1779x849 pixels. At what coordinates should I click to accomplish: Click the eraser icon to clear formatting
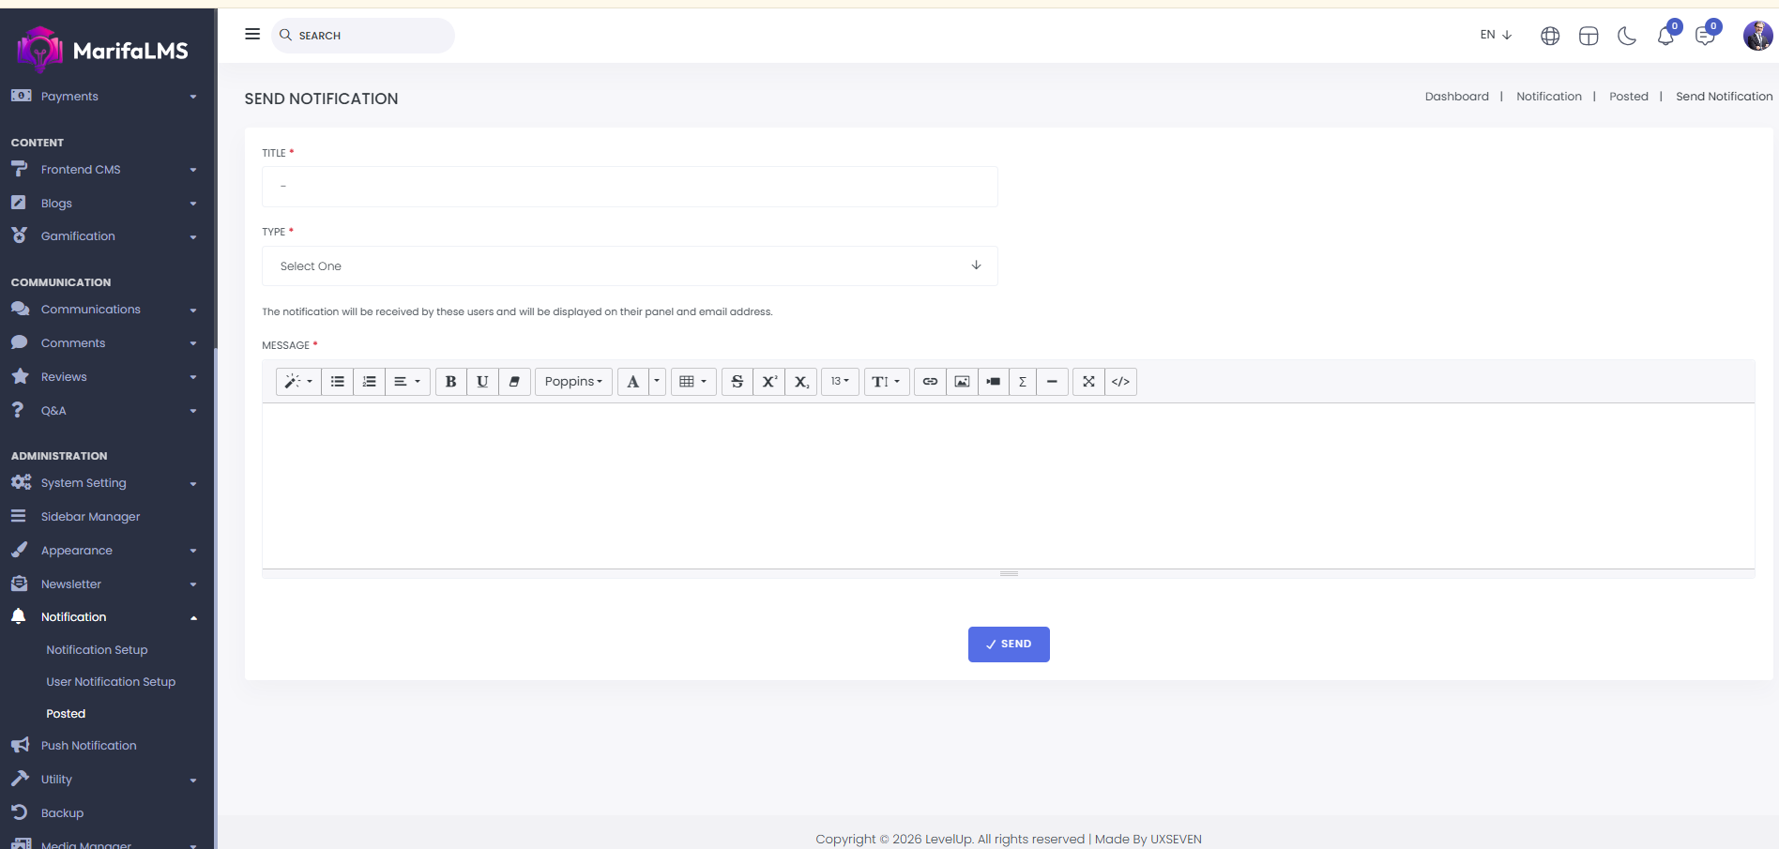pyautogui.click(x=514, y=382)
